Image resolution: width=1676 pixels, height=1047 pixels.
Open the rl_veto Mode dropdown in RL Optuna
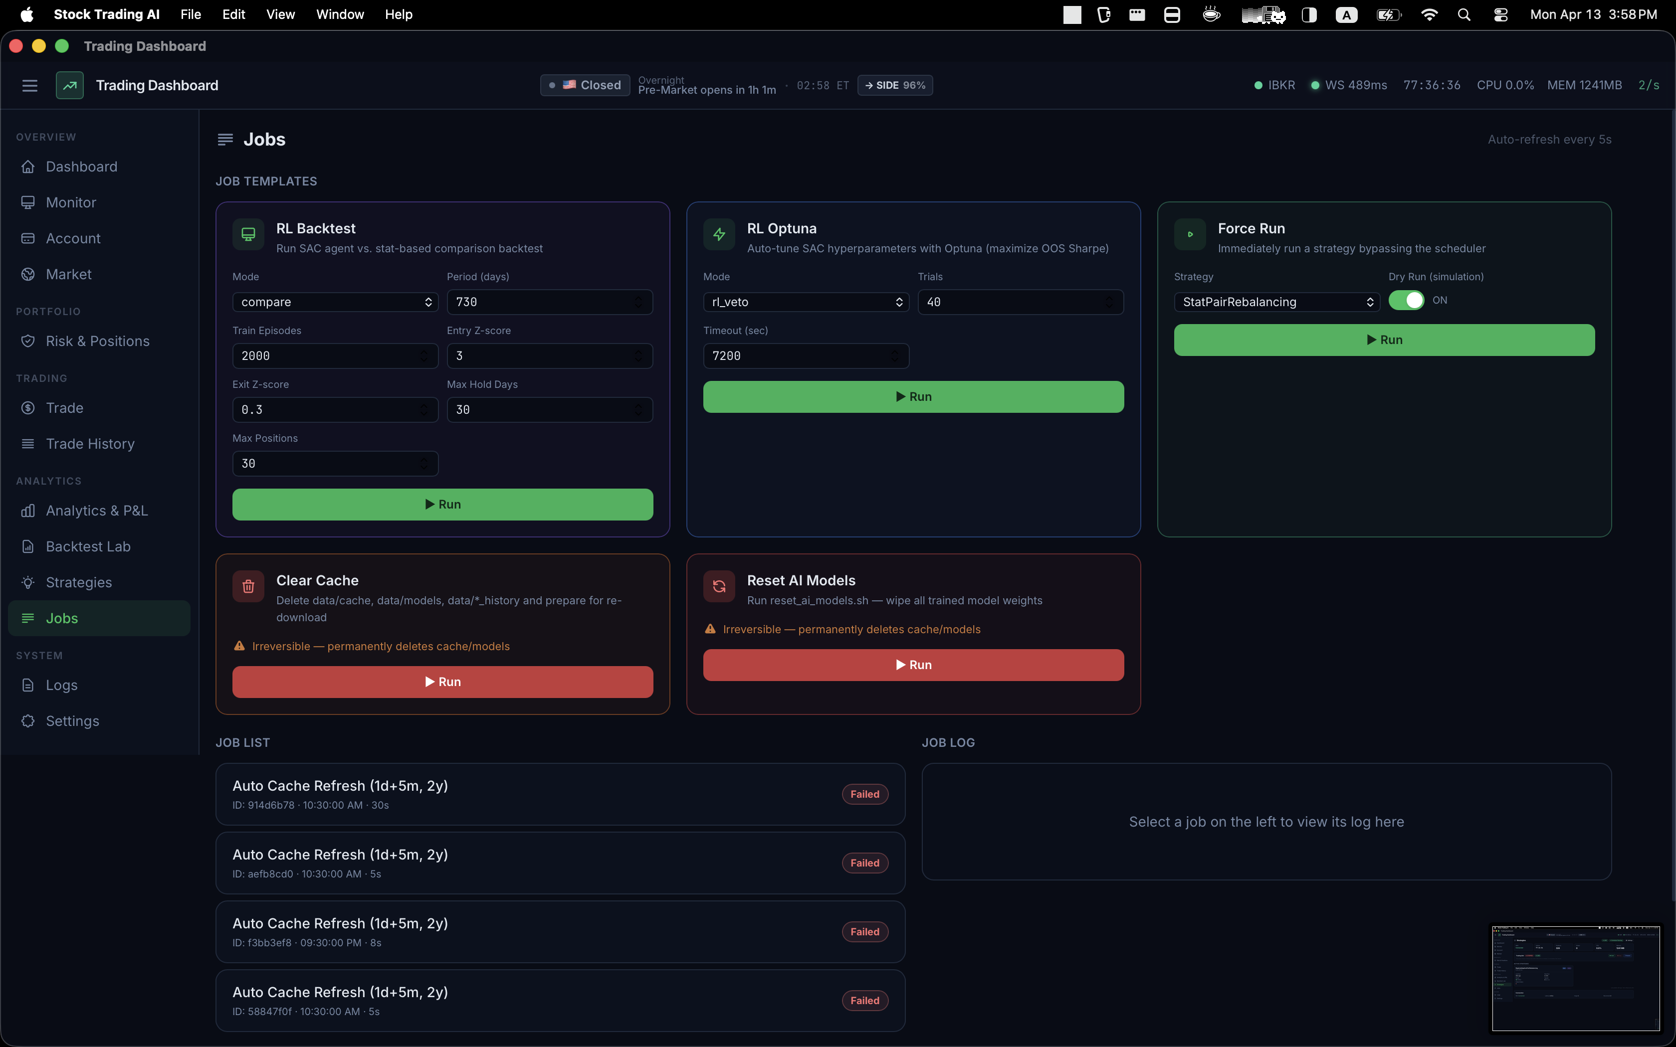[x=806, y=302]
